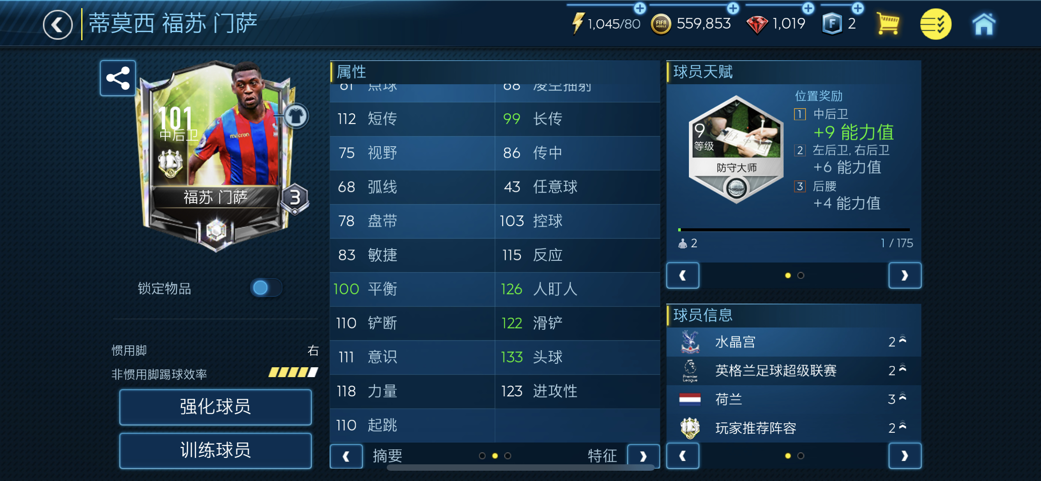Switch to the 摘要 summary tab
The image size is (1041, 481).
click(387, 456)
